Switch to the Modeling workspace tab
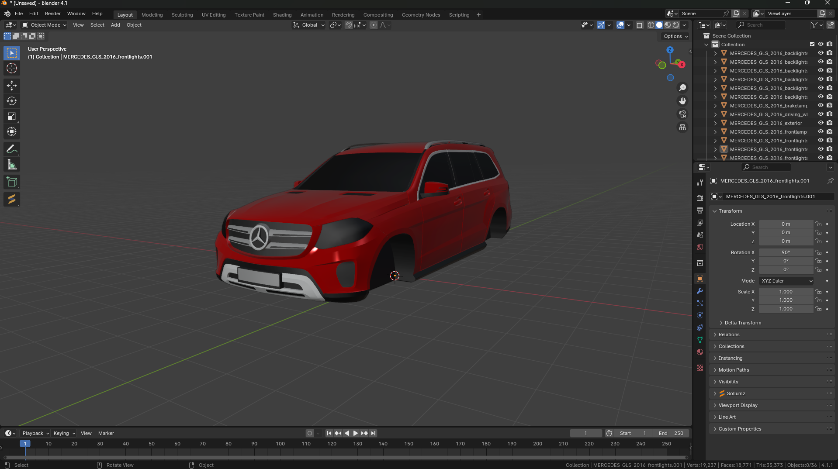 152,15
